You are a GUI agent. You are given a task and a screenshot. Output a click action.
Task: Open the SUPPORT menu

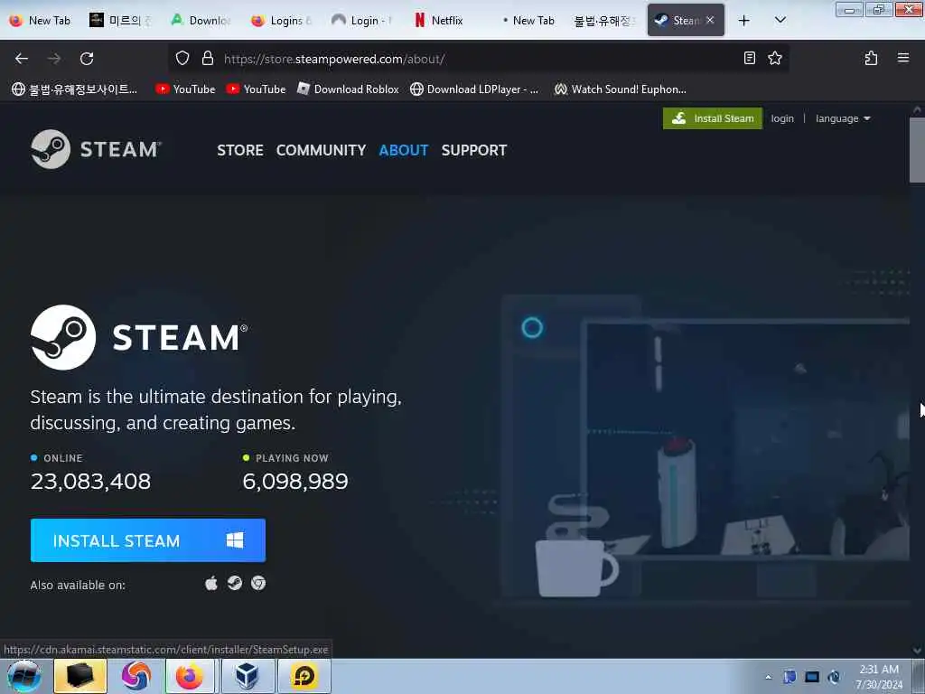click(474, 151)
